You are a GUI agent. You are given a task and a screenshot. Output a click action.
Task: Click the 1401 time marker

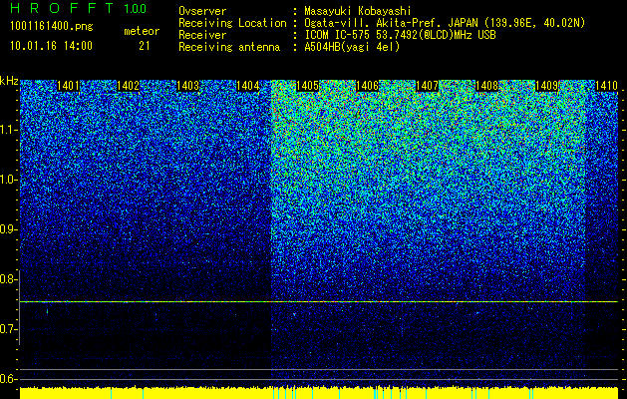tap(68, 86)
